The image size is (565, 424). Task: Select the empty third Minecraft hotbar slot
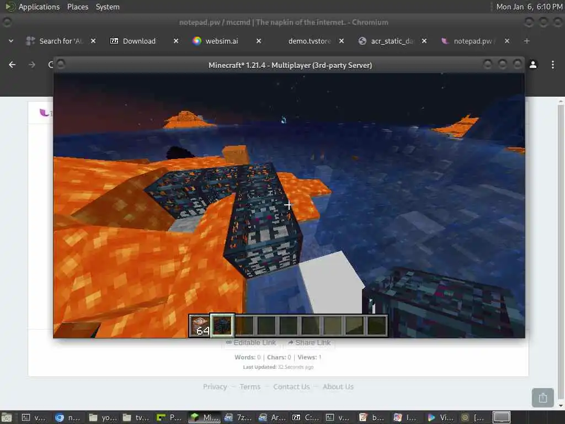click(x=244, y=326)
